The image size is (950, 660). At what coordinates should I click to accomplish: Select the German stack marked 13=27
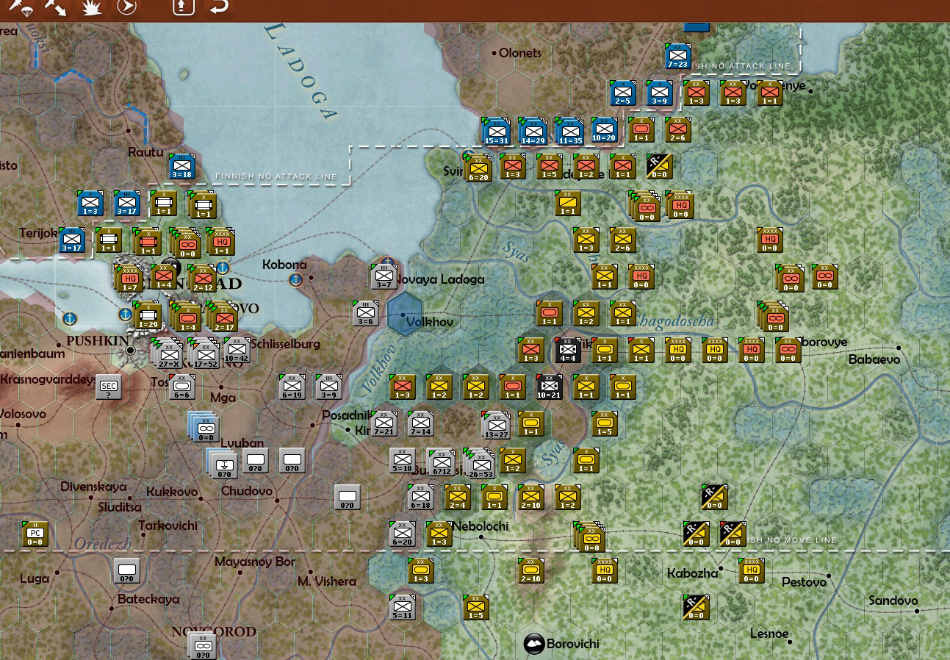pos(496,426)
